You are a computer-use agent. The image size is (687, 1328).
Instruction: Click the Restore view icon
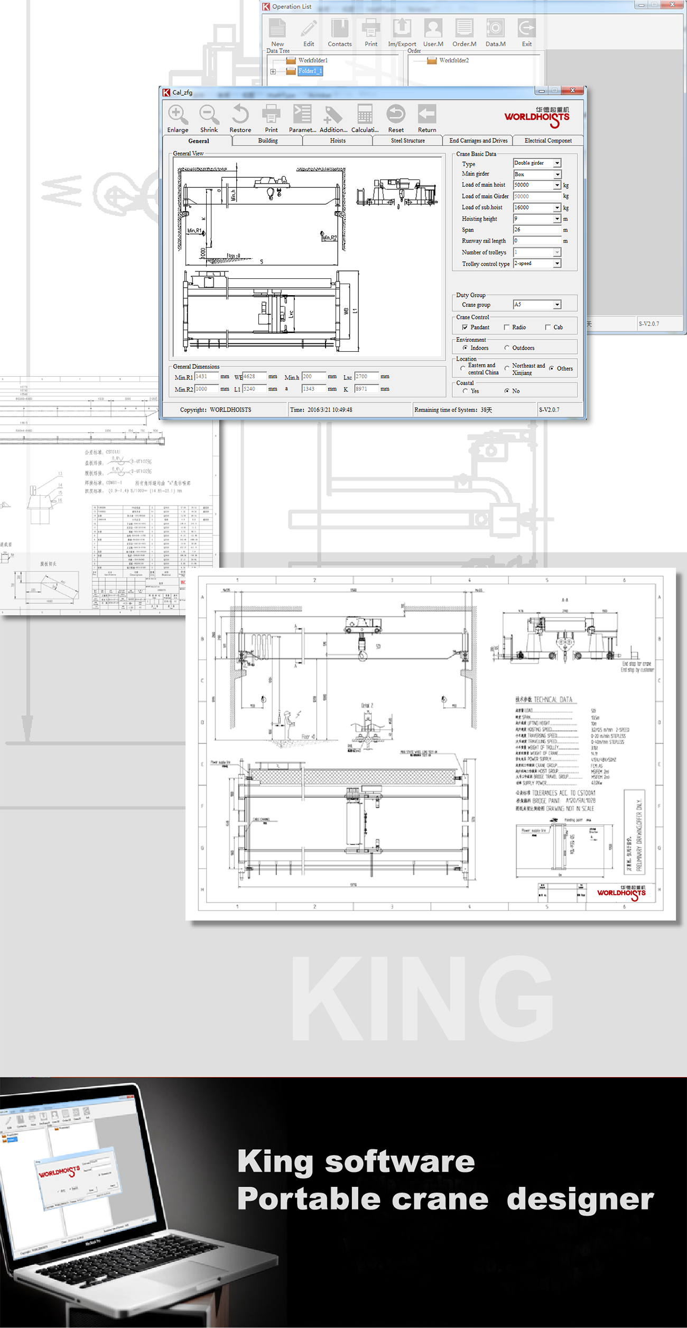(240, 114)
